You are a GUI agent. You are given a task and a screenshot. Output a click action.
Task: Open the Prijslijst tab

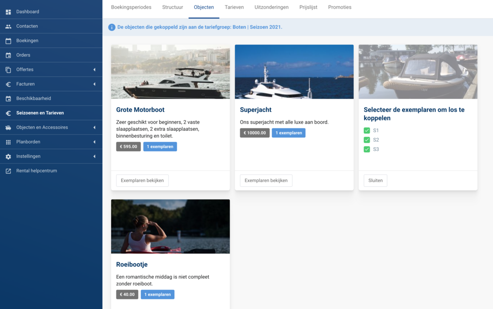(308, 7)
